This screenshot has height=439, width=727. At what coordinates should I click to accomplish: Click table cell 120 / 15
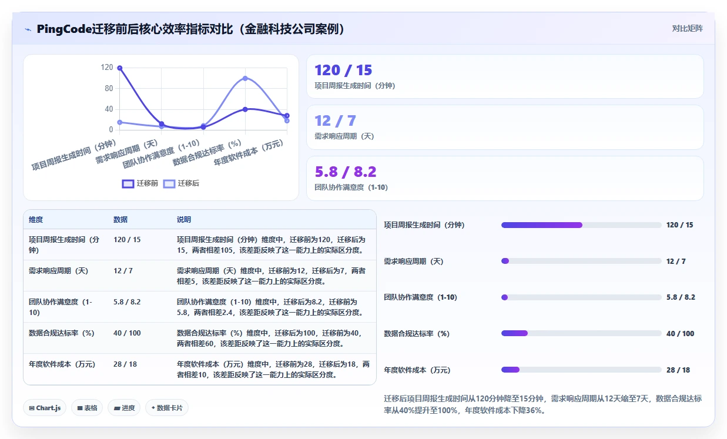127,240
